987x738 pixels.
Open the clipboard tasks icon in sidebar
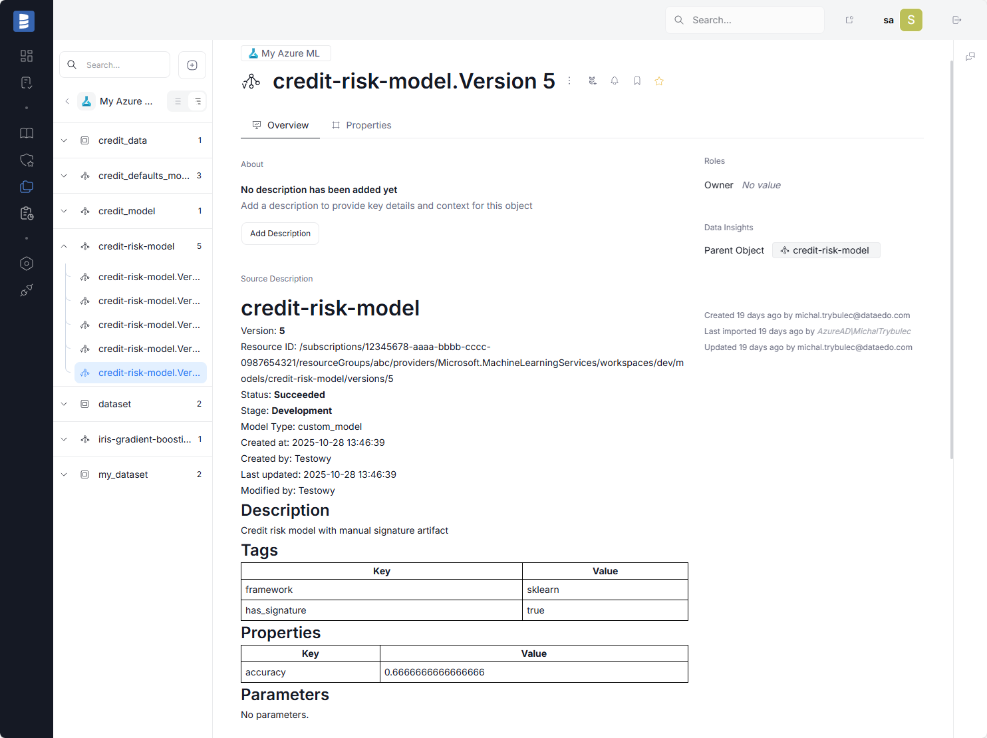[27, 213]
